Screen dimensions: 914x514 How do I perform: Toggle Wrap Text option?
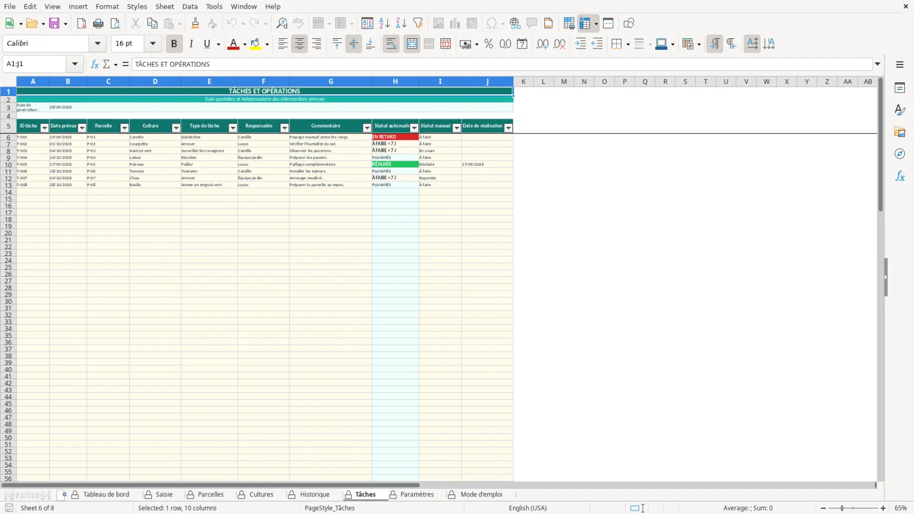[391, 44]
